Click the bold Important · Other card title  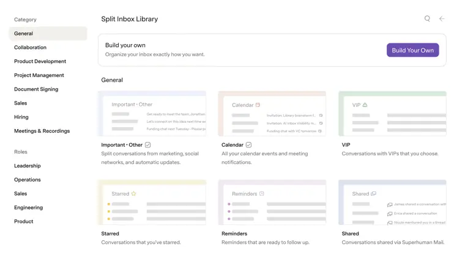click(122, 145)
